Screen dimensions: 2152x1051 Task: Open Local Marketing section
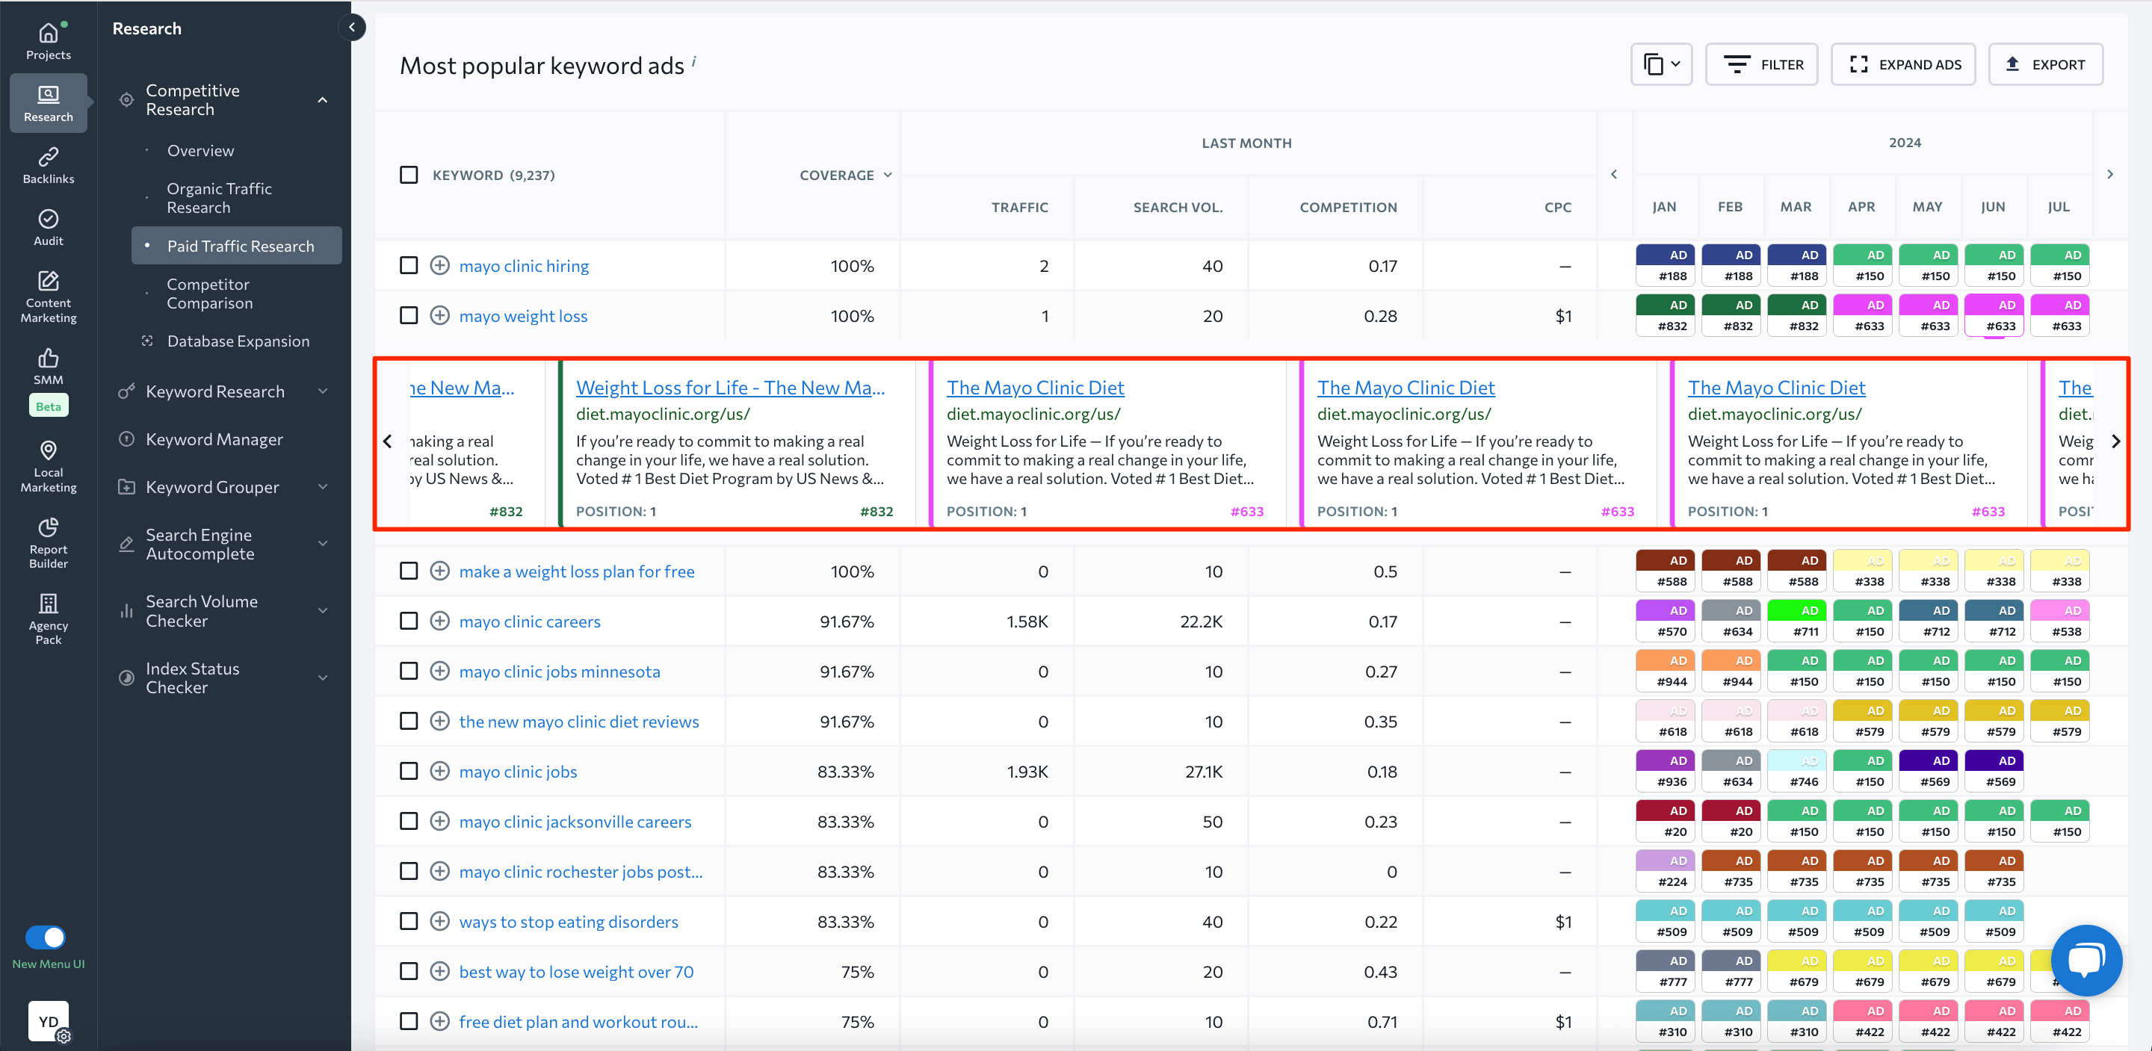(49, 466)
